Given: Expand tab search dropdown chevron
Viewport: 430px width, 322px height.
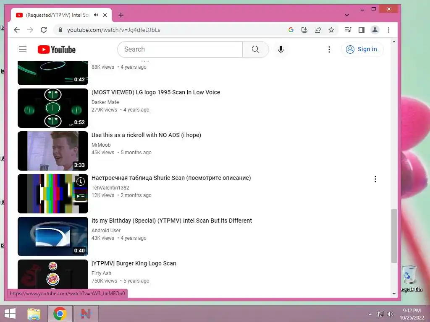Looking at the screenshot, I should (x=346, y=15).
